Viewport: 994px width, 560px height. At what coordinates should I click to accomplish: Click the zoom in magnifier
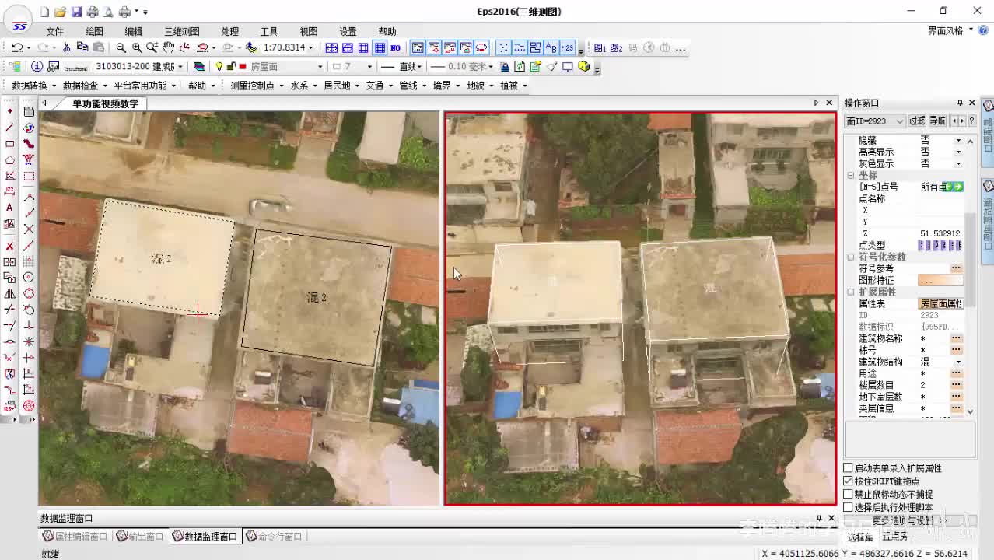click(x=136, y=47)
